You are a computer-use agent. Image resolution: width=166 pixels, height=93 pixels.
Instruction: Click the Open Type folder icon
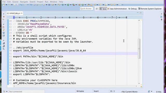click(x=88, y=5)
